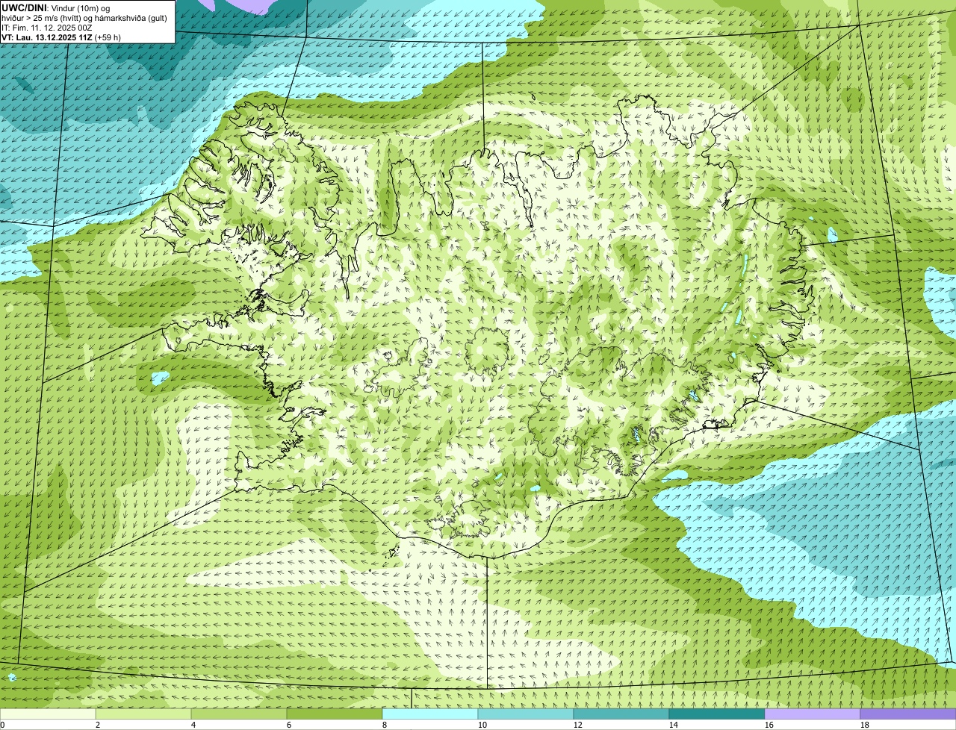
Task: Click the legend scale label "18"
Action: 865,725
